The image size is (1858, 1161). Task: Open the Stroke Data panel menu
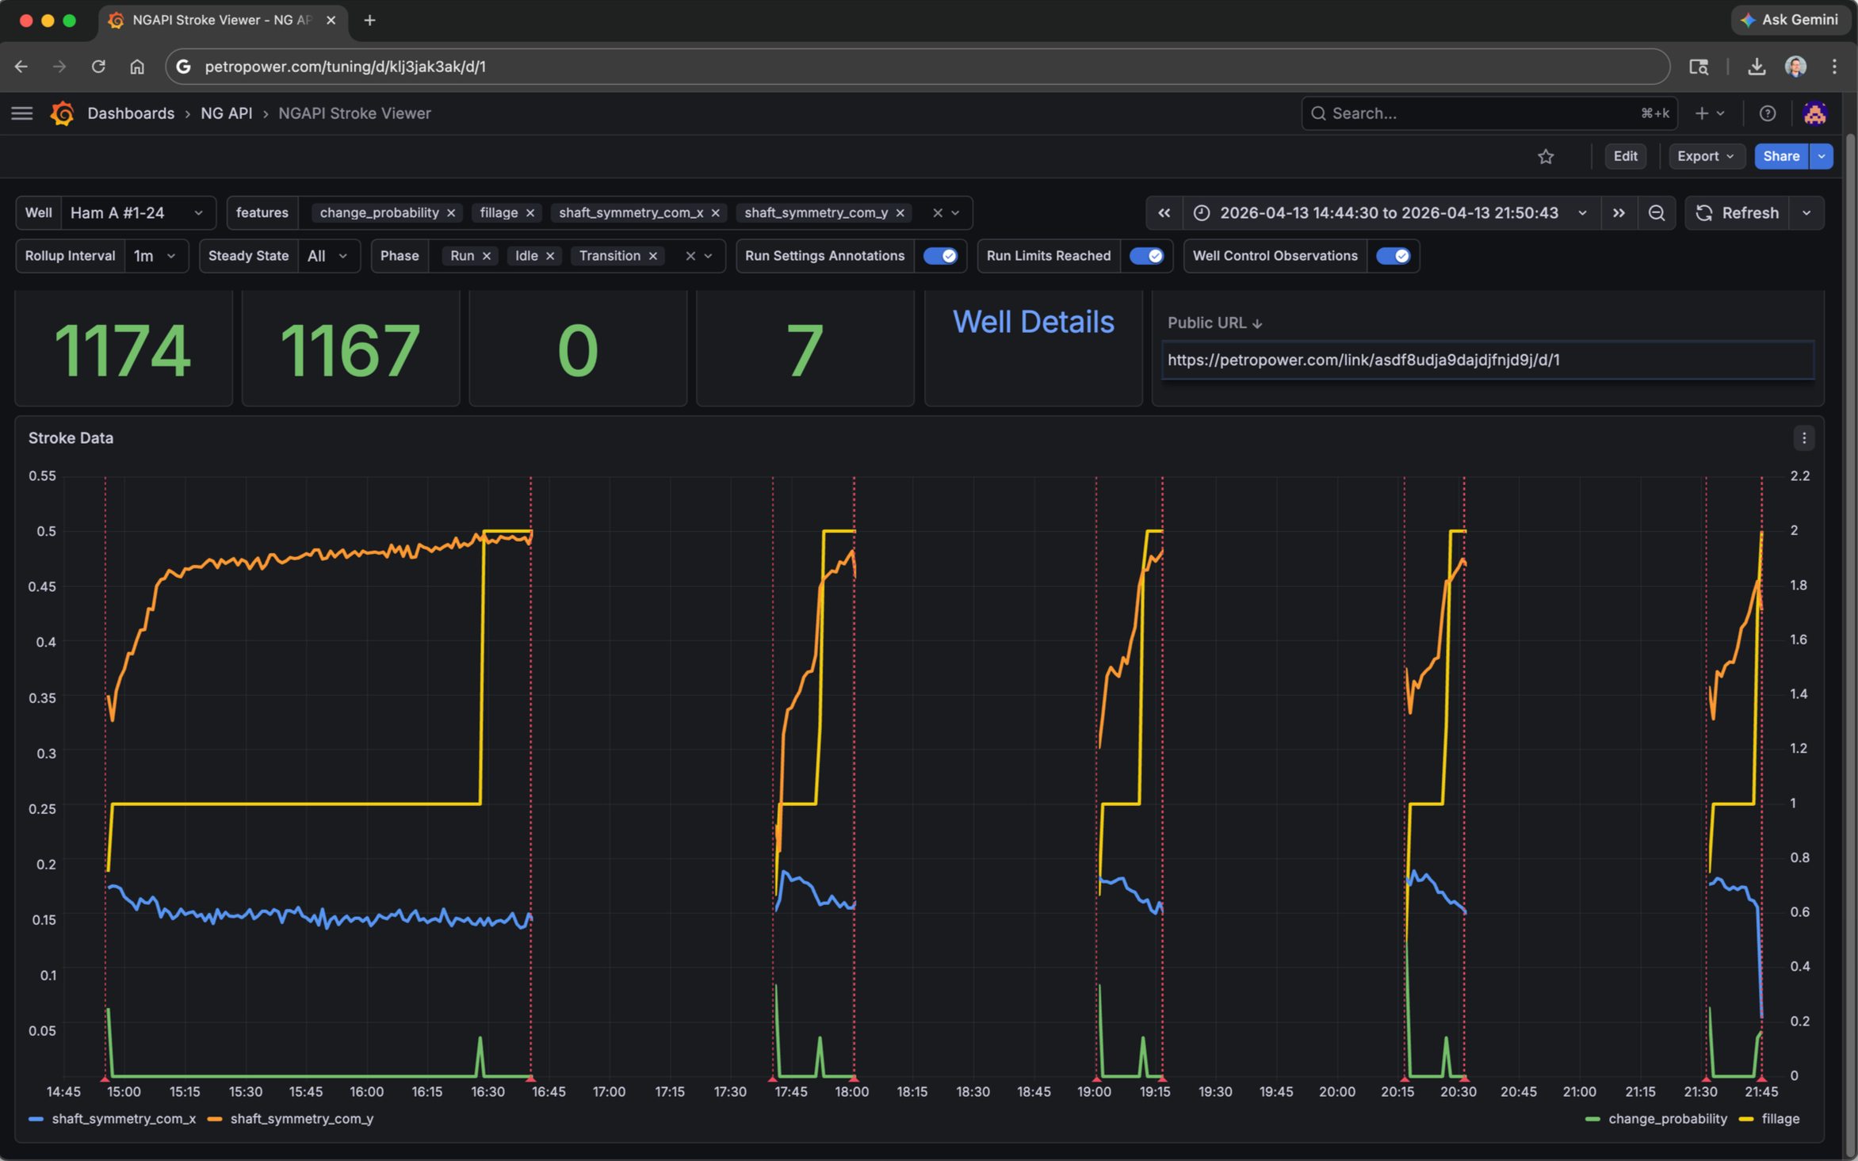coord(1803,437)
